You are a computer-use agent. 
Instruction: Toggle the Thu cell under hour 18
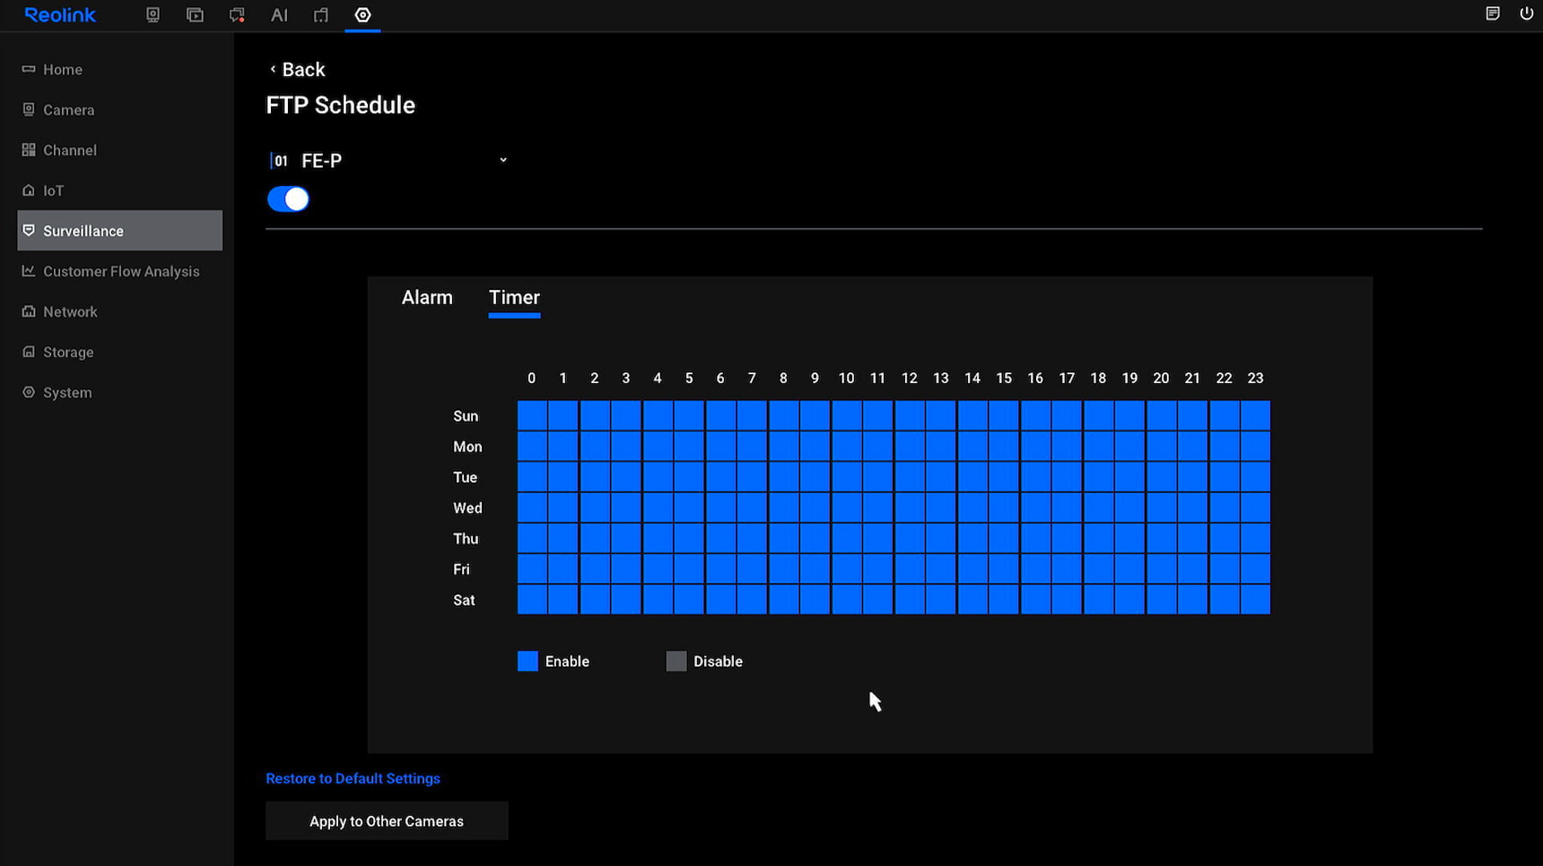[1098, 538]
